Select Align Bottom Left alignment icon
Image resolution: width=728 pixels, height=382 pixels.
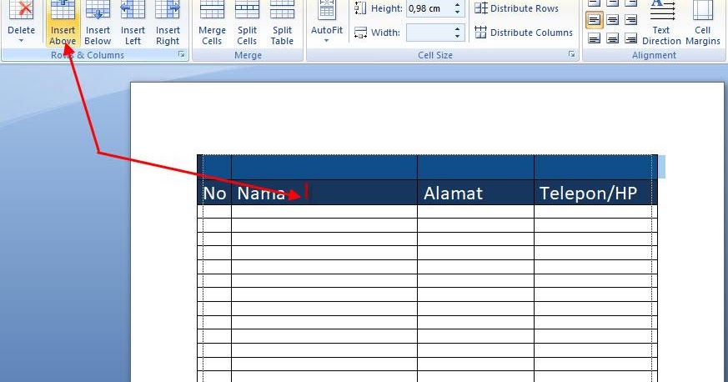pos(595,38)
